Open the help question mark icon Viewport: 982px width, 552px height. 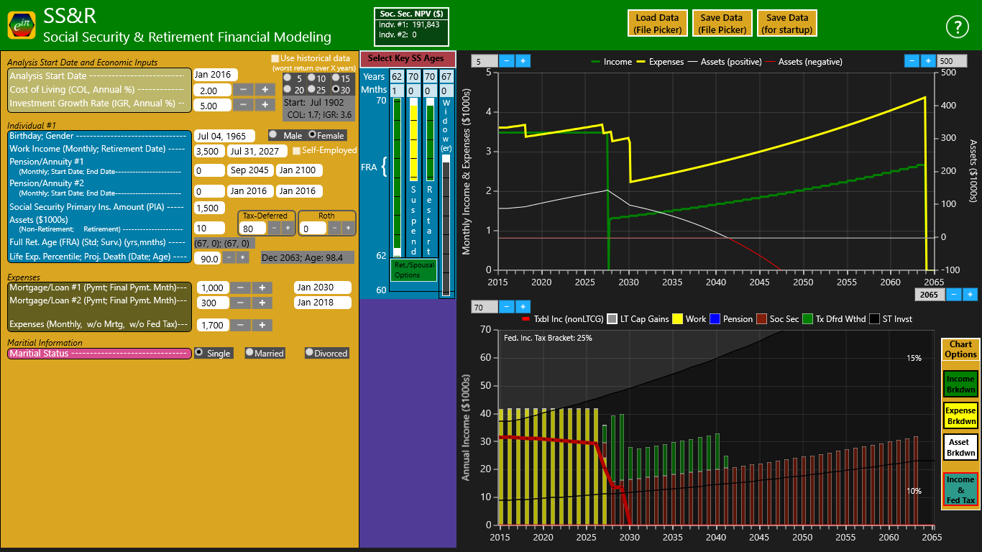tap(957, 27)
